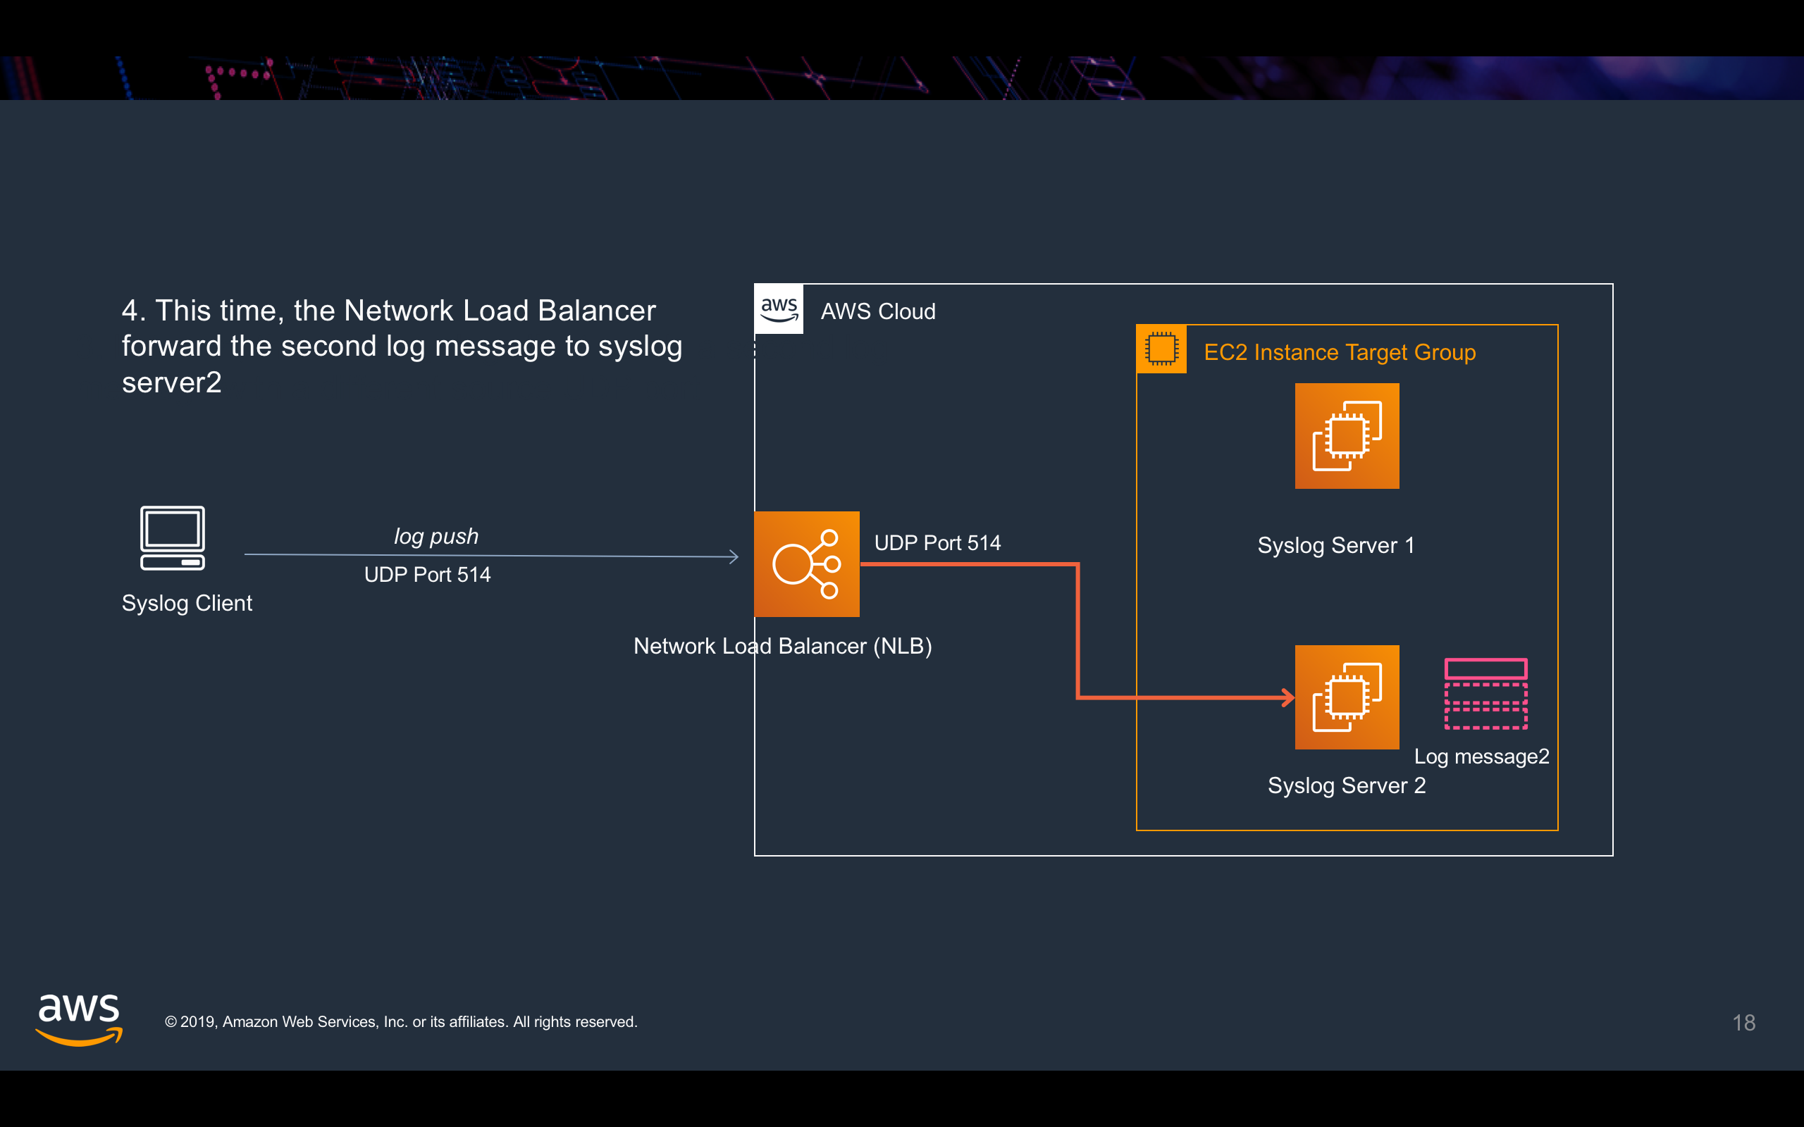Click the EC2 Instance Target Group chip icon

tap(1161, 349)
